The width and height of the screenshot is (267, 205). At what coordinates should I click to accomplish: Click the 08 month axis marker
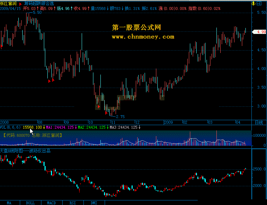[40, 122]
